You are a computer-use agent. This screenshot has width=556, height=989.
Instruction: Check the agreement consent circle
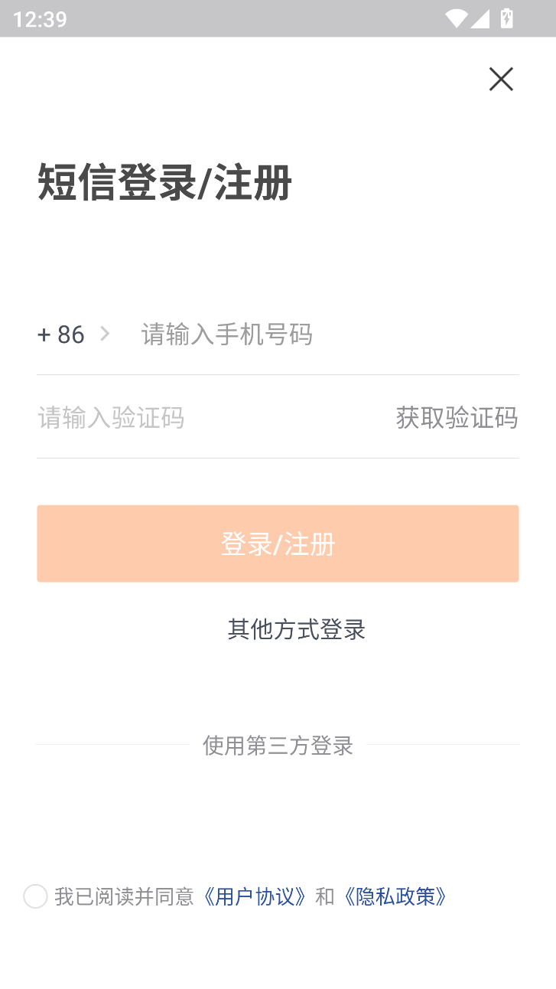[x=35, y=896]
